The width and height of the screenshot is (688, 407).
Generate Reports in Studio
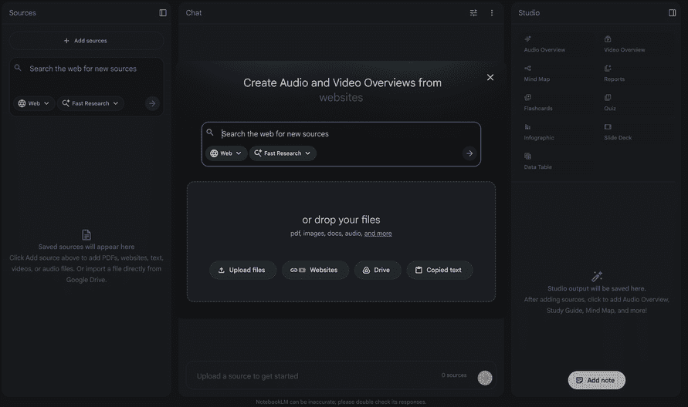[635, 73]
